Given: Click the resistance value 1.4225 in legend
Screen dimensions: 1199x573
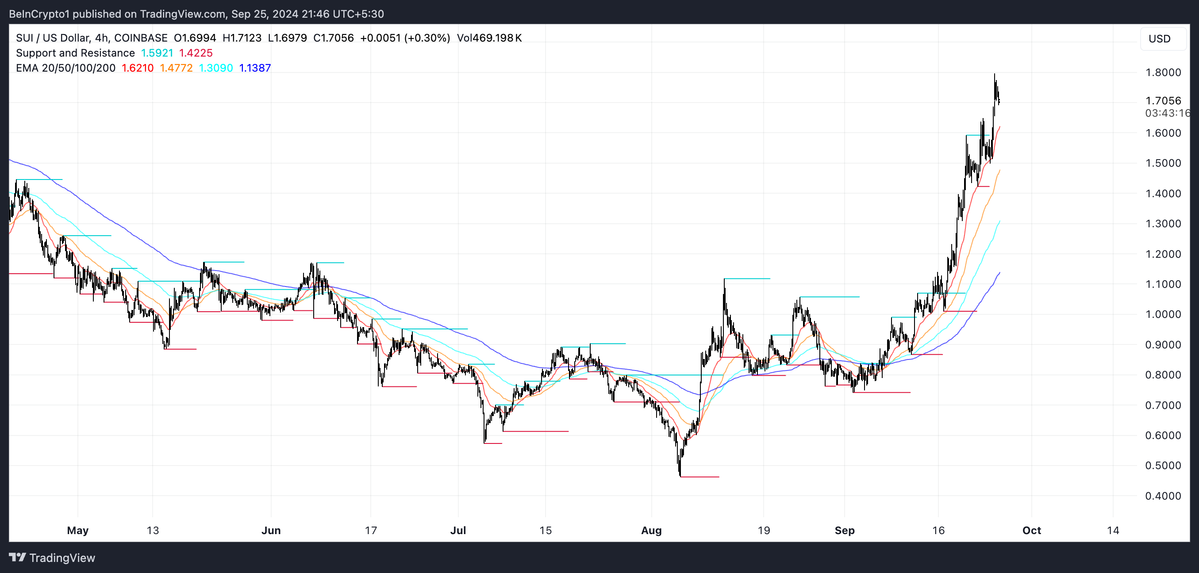Looking at the screenshot, I should 196,53.
